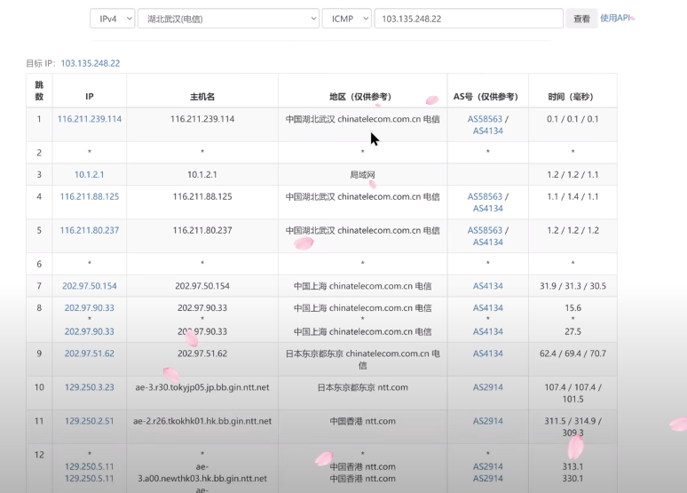
Task: Open the 使用API link
Action: click(x=615, y=18)
